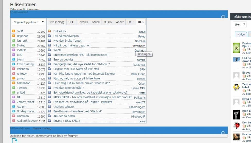
Task: Click rank badge icon next to bjornh
Action: click(x=14, y=59)
